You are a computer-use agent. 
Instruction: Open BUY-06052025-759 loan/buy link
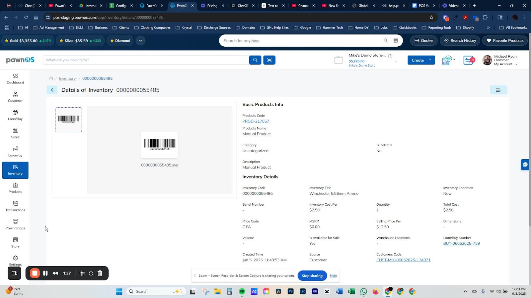coord(461,243)
